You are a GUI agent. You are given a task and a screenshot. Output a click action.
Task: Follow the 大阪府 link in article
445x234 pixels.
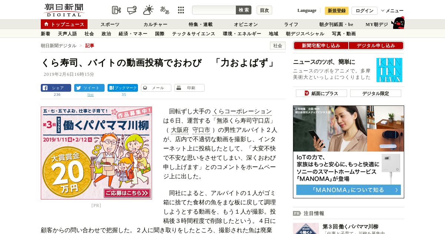(180, 130)
